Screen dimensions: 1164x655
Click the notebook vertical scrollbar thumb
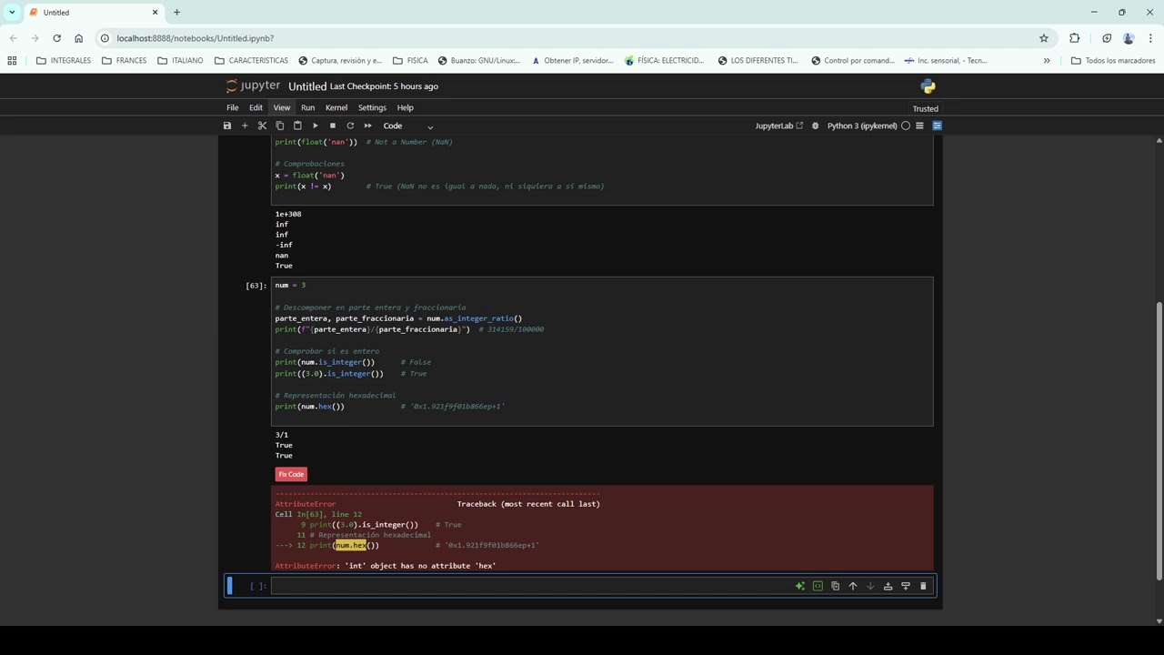point(1159,440)
